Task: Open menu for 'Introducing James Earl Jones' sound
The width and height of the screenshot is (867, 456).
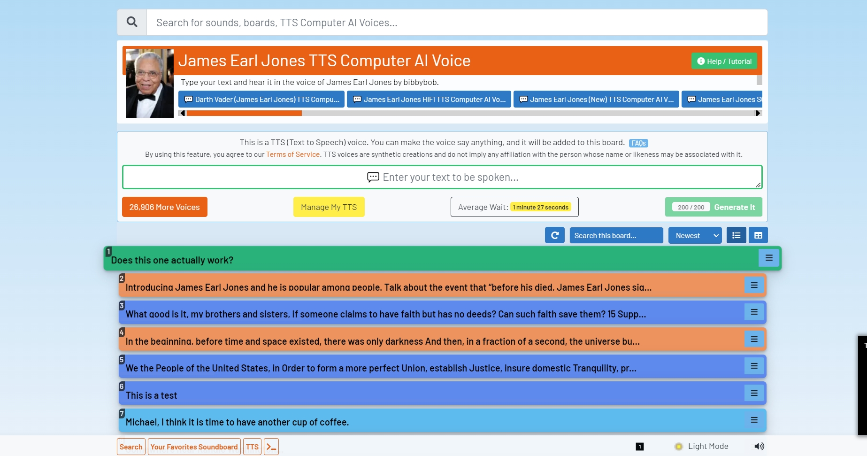Action: click(x=754, y=285)
